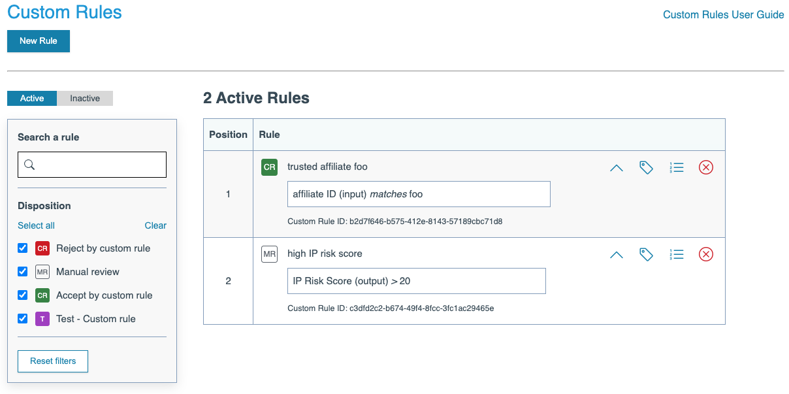
Task: Click the Search a rule input field
Action: [x=92, y=165]
